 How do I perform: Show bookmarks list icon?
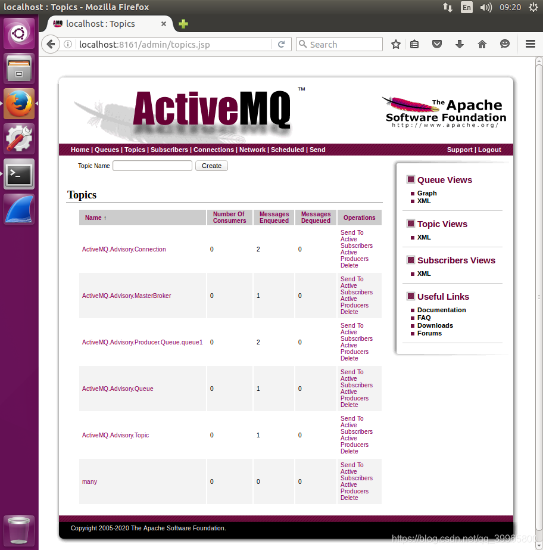click(414, 44)
